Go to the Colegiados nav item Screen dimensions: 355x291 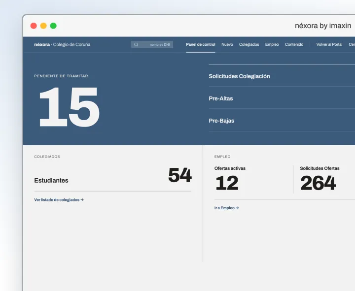[x=249, y=44]
